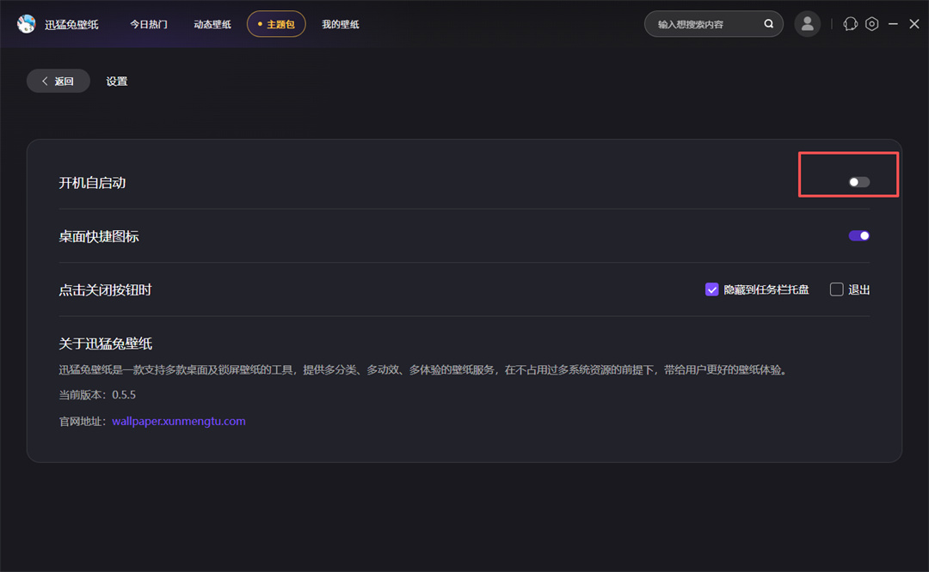Minimize the wallpaper app window

[893, 24]
